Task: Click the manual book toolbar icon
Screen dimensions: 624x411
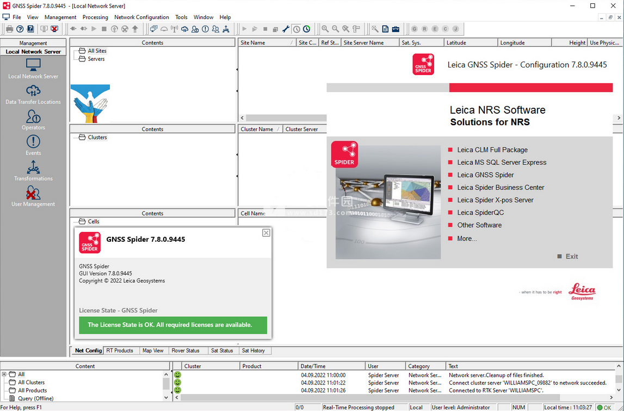Action: pos(30,29)
